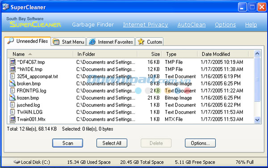The image size is (268, 168).
Task: Click the Select All button
Action: pos(112,143)
